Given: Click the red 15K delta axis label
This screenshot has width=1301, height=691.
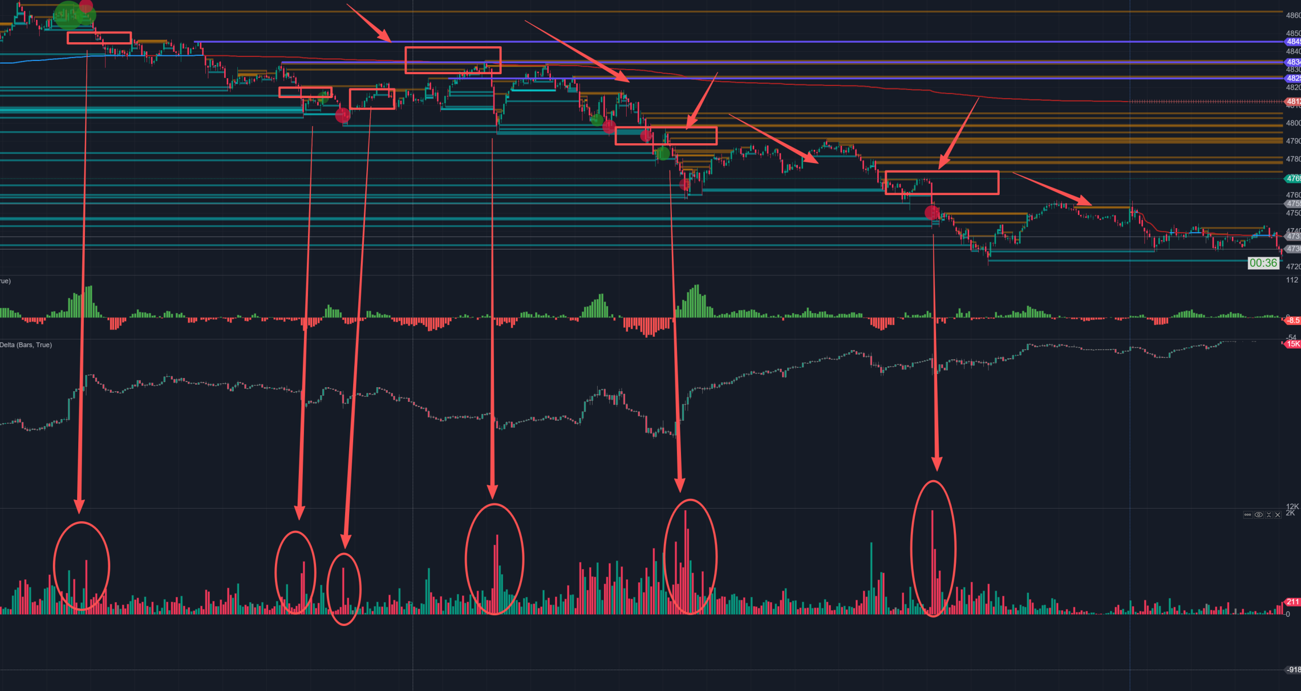Looking at the screenshot, I should (x=1293, y=344).
